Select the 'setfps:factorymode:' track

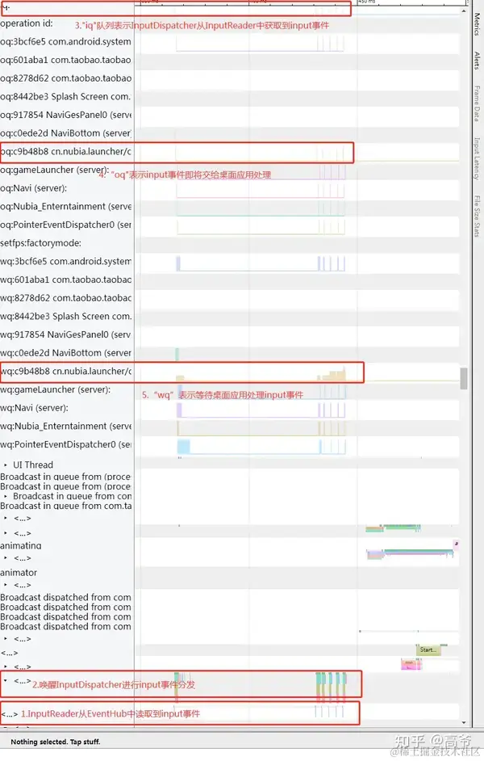[40, 243]
